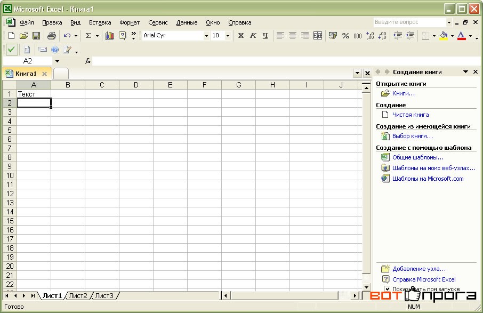Uncheck 'Показывать при запуске' checkbox
483x313 pixels.
point(387,288)
